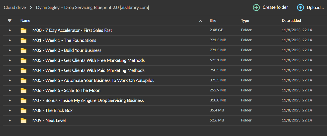
Task: Toggle favourite dot for M02 - Week 2 row
Action: point(10,50)
